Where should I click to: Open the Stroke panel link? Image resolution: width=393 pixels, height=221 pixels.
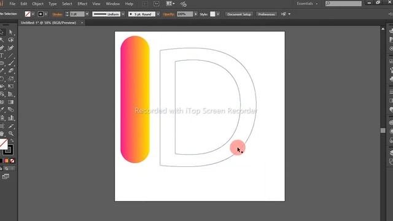point(57,14)
